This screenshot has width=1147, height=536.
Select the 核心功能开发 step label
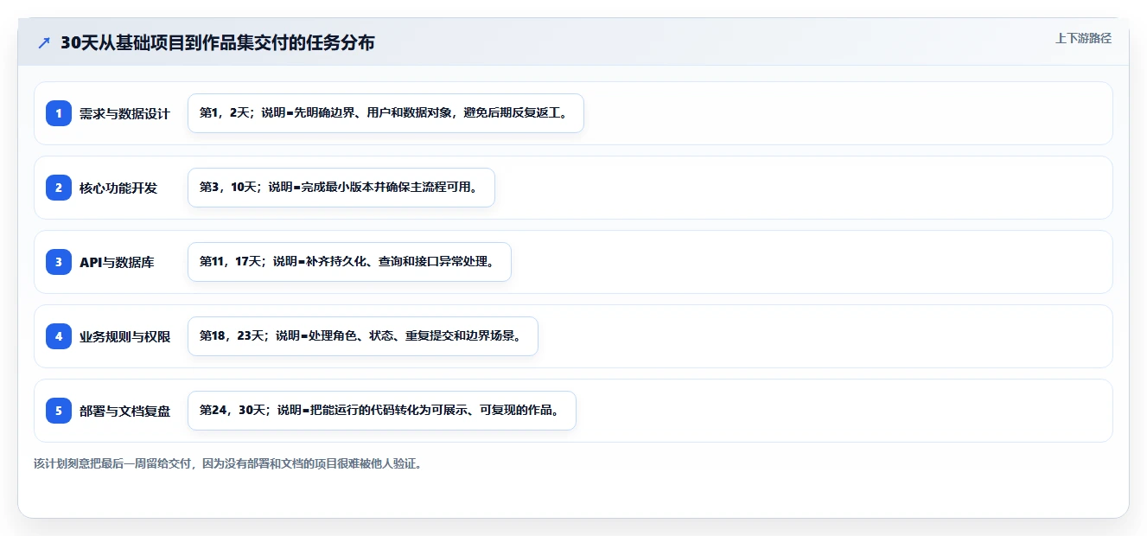point(118,188)
